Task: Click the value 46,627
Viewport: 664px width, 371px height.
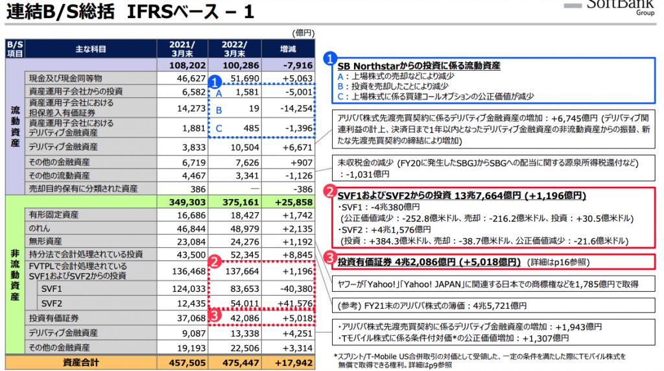Action: 191,78
